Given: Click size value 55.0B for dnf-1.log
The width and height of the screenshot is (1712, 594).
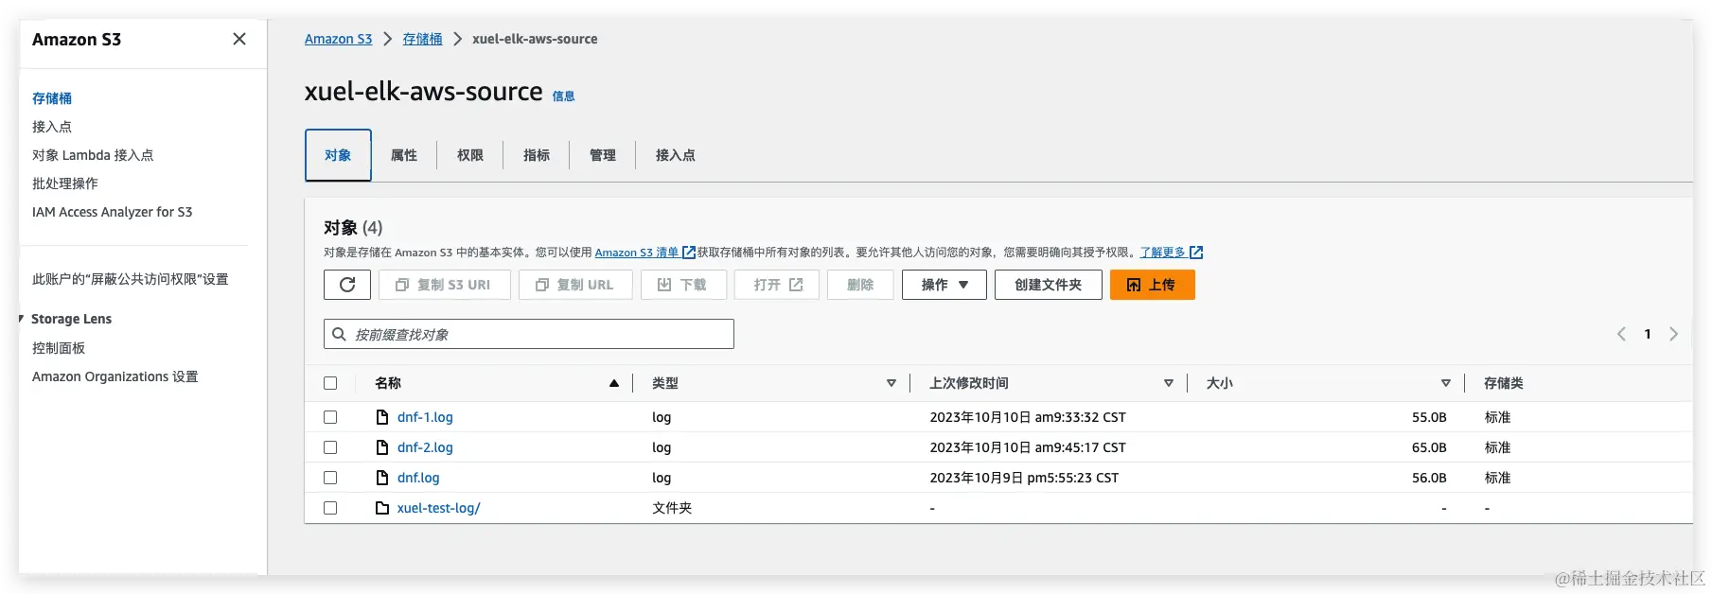Looking at the screenshot, I should pyautogui.click(x=1429, y=417).
